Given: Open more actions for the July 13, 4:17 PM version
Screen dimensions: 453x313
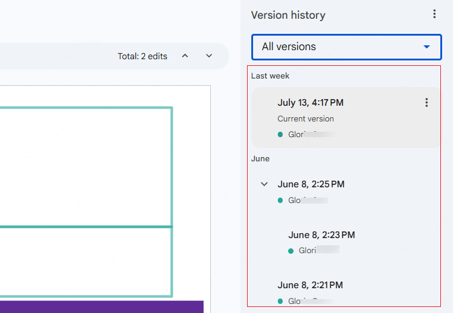Looking at the screenshot, I should [426, 103].
